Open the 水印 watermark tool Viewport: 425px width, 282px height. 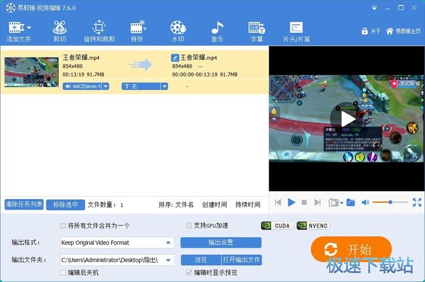(x=178, y=32)
